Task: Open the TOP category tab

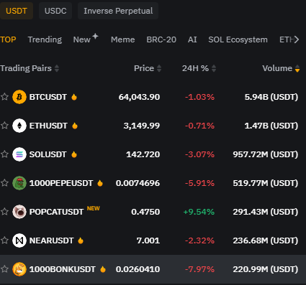Action: 8,39
